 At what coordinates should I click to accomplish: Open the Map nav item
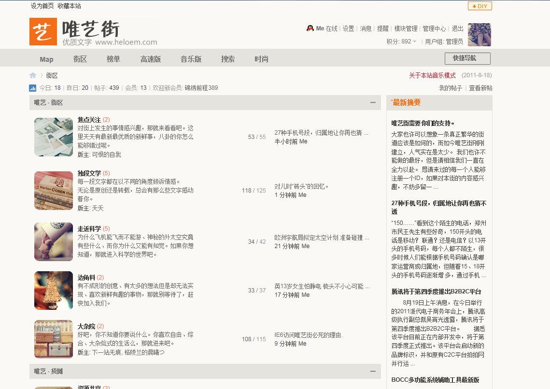point(46,59)
